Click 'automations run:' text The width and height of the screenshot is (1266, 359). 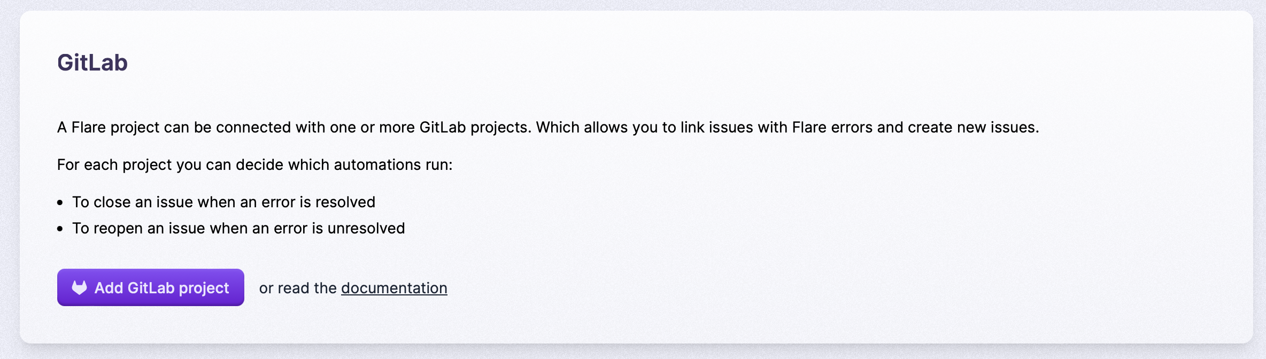[393, 165]
